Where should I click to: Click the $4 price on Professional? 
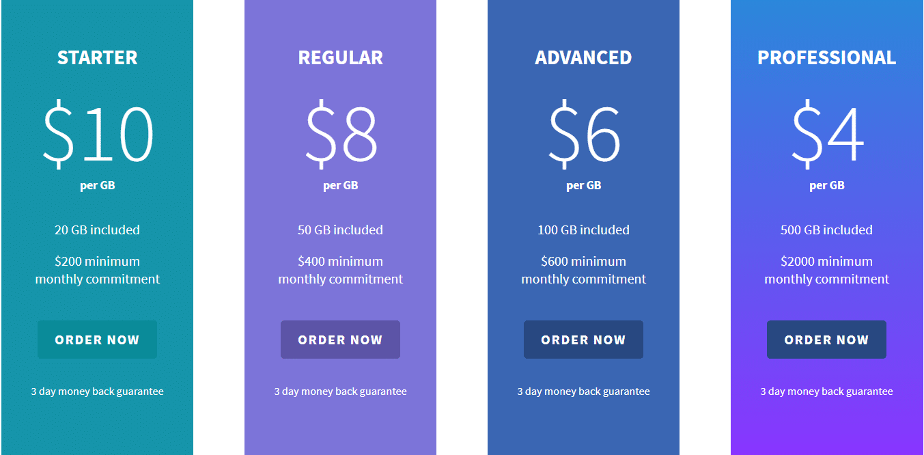pyautogui.click(x=826, y=134)
